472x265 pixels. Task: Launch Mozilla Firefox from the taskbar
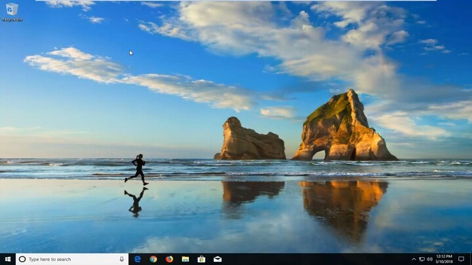pyautogui.click(x=169, y=259)
